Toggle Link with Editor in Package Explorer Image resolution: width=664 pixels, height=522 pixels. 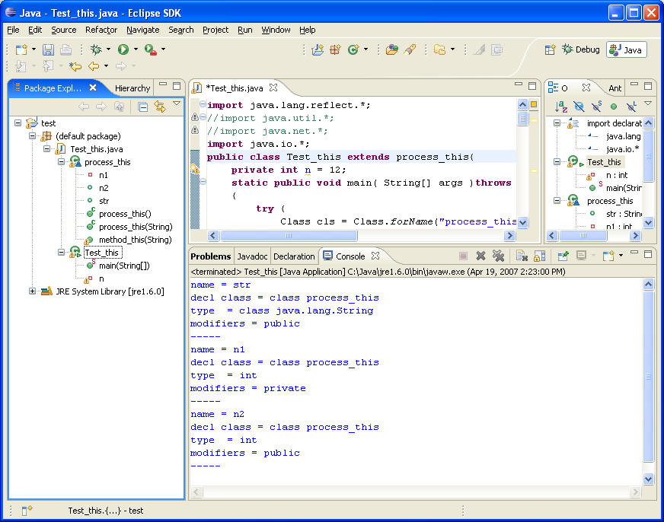[159, 107]
